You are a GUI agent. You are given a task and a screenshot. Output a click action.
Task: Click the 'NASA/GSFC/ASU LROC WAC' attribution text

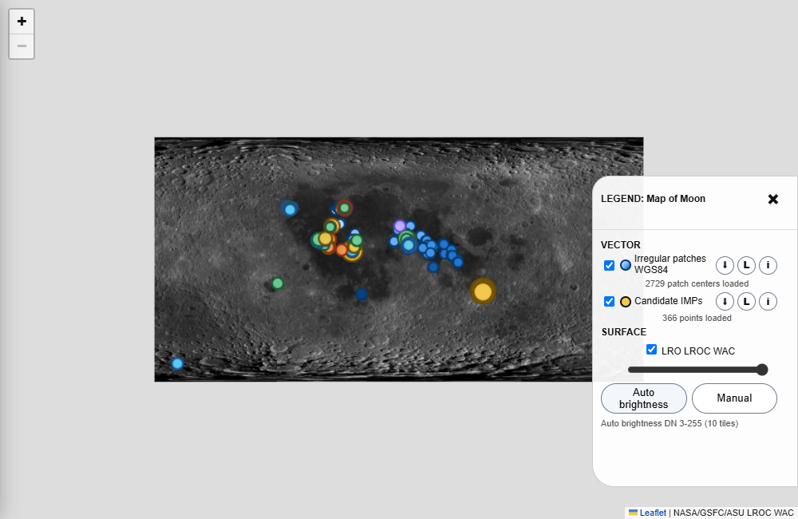click(733, 513)
